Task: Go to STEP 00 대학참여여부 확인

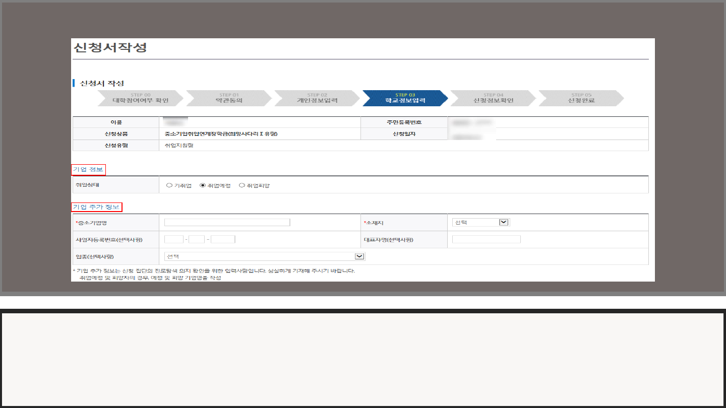Action: click(140, 98)
